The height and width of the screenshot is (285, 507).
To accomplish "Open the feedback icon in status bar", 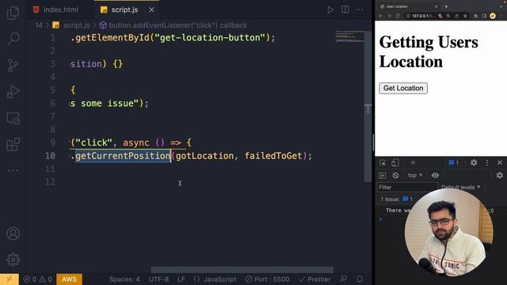I will coord(344,279).
